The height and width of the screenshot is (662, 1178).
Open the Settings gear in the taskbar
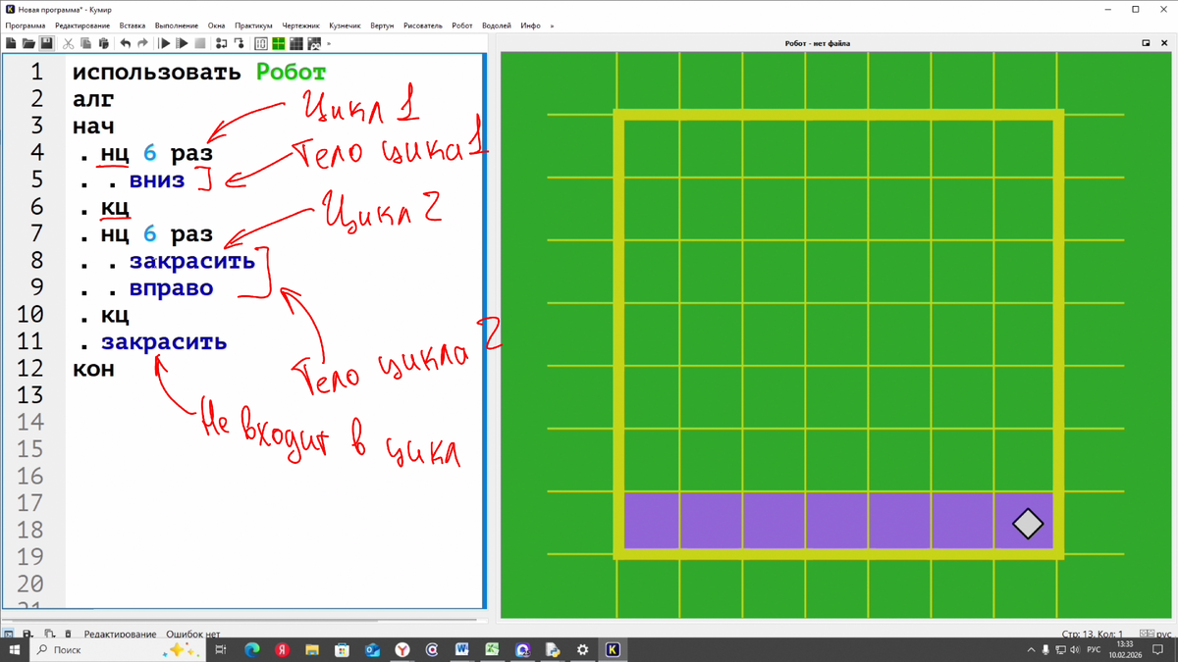(583, 650)
